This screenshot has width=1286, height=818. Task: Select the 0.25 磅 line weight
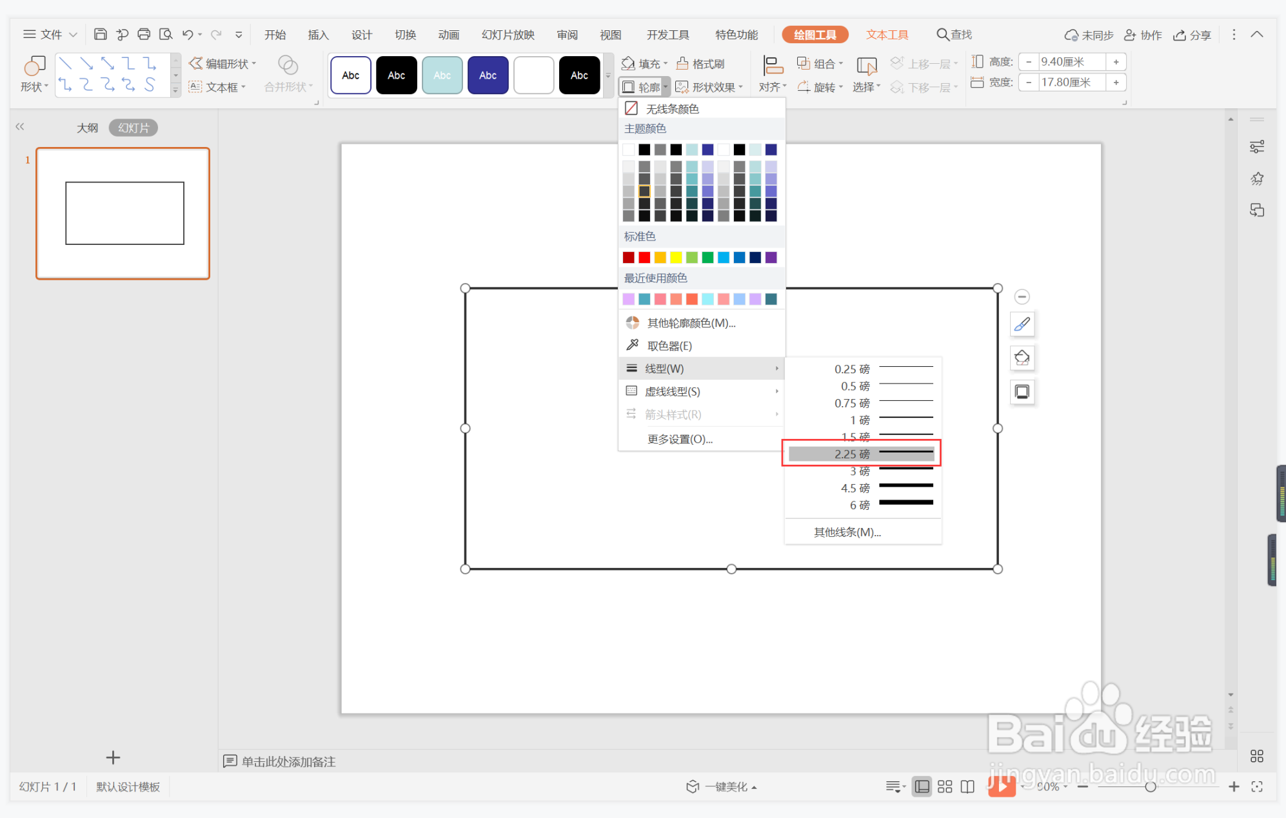click(861, 369)
